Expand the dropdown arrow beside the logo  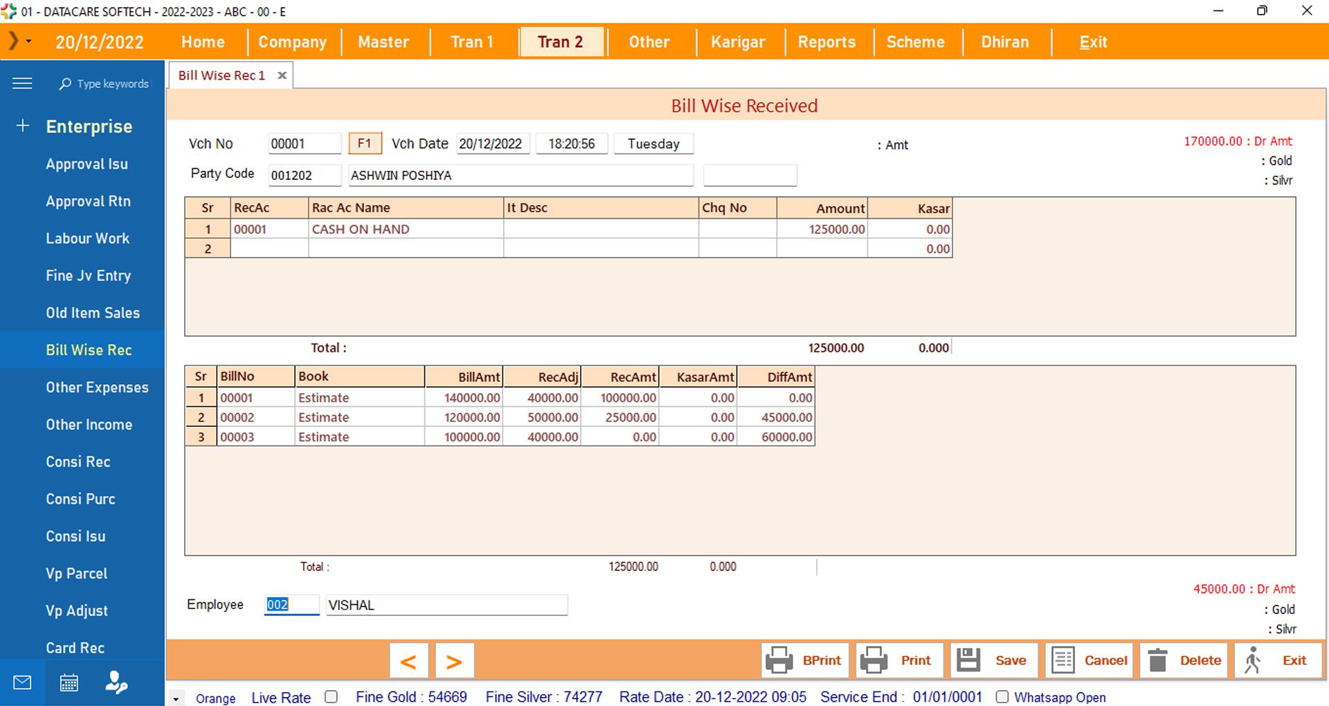[29, 42]
